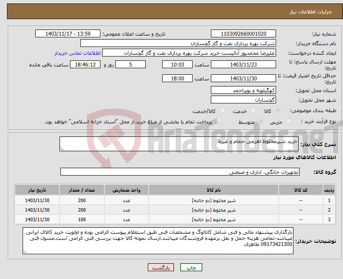Select the جزیی purchase type radio
The image size is (343, 279).
coord(289,121)
